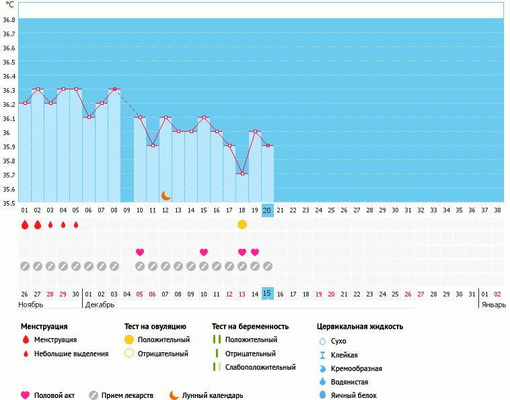Click the 'Слабоположительный' pregnancy test legend icon
Viewport: 510px width, 400px height.
click(216, 367)
